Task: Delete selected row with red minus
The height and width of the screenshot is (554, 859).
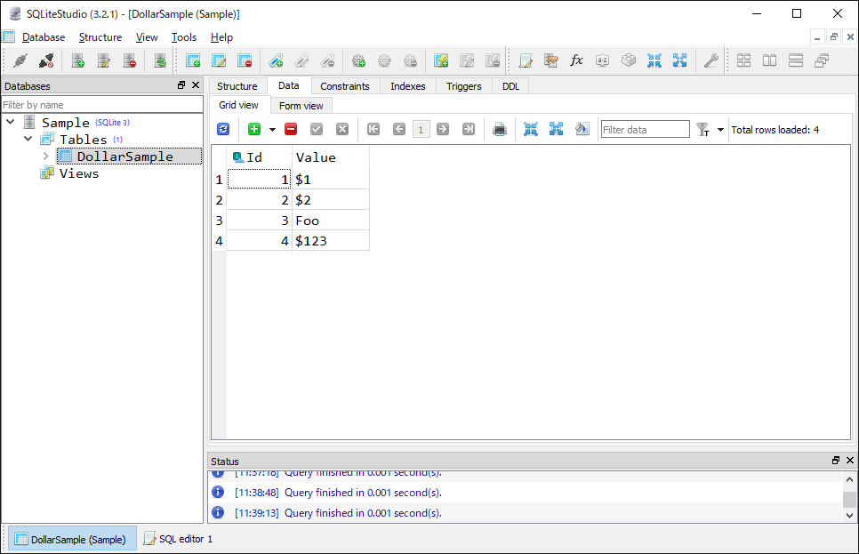Action: click(291, 129)
